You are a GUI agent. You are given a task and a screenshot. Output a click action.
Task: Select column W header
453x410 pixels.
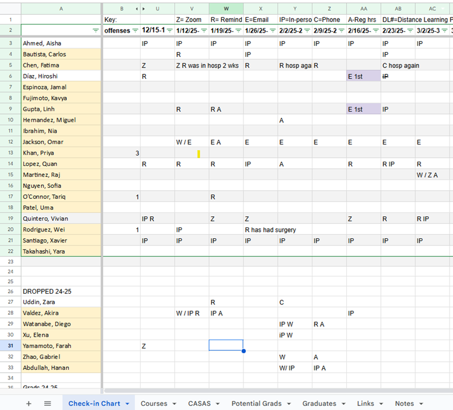227,9
